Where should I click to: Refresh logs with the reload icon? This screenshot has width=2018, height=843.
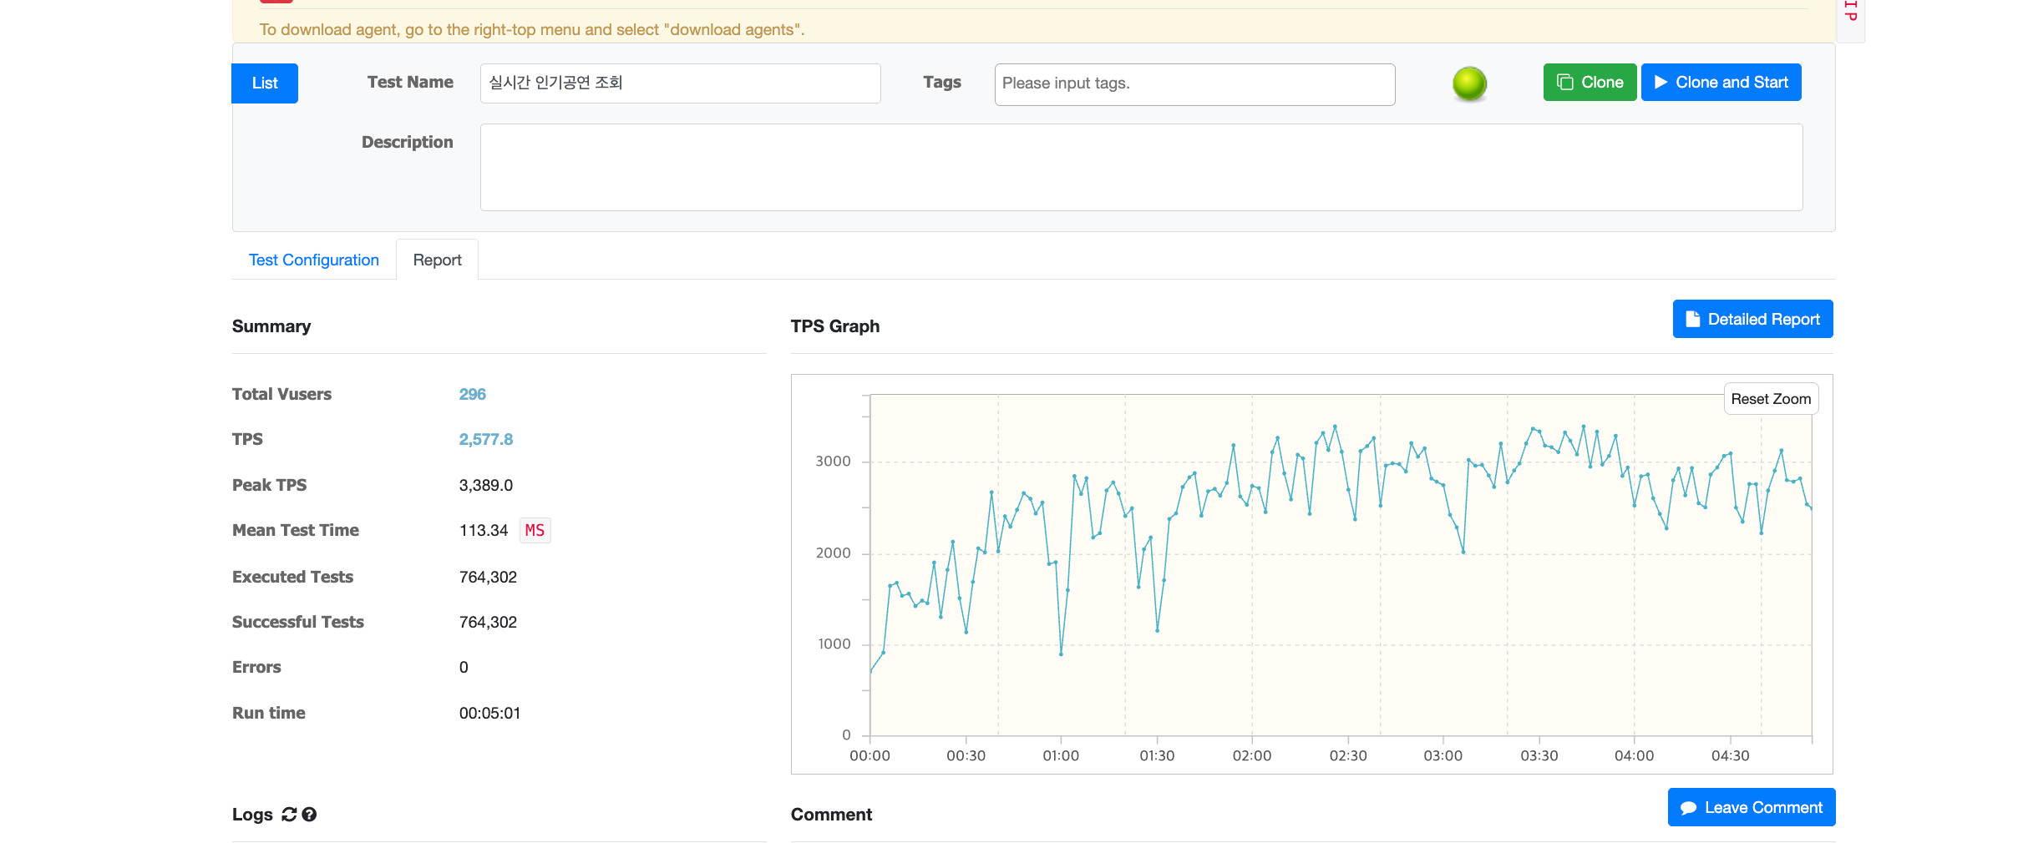pos(289,815)
